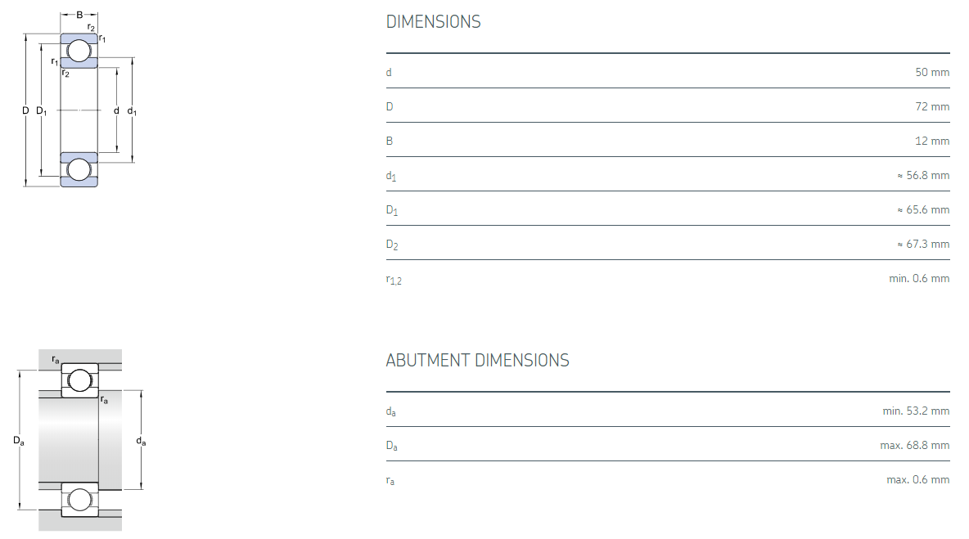Click the Da label in the abutment diagram
This screenshot has height=539, width=969.
(19, 441)
